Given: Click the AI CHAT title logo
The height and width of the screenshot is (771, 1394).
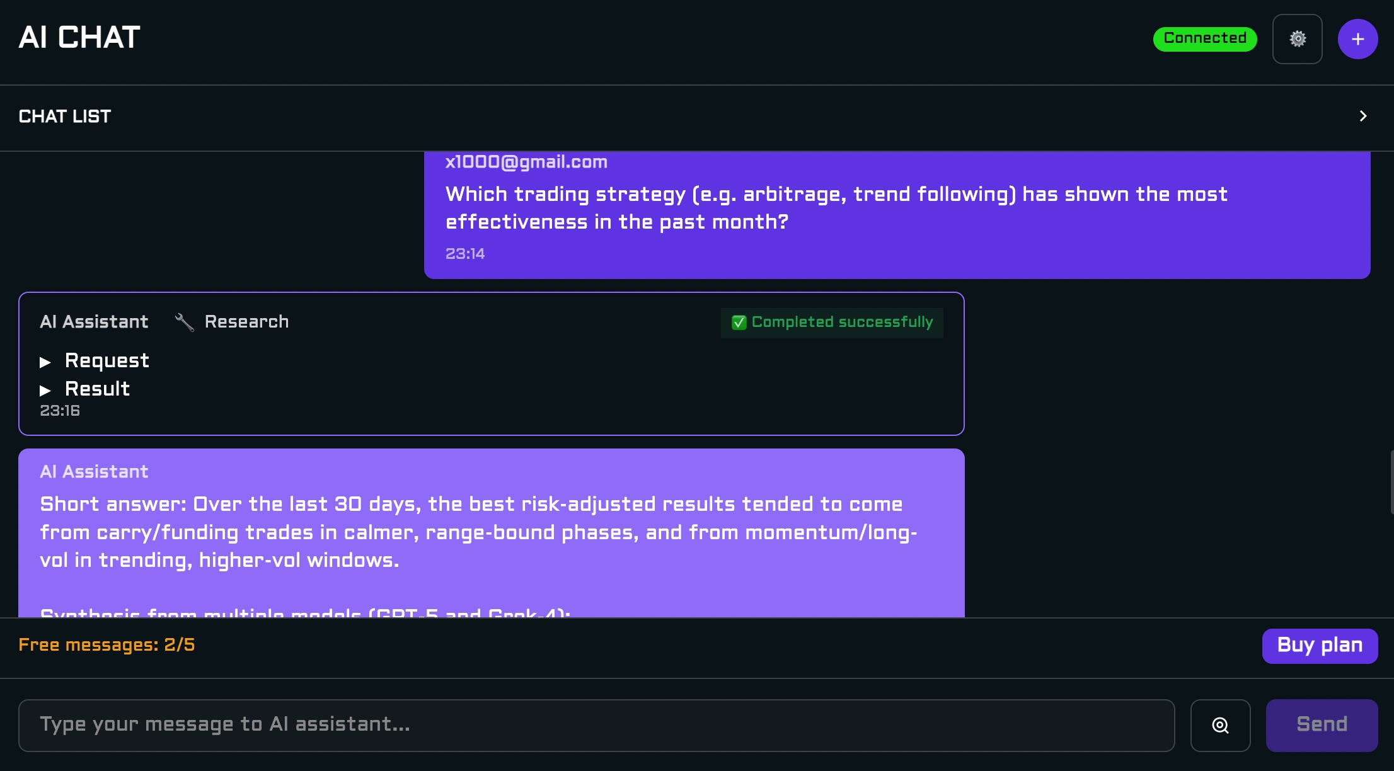Looking at the screenshot, I should (x=79, y=38).
